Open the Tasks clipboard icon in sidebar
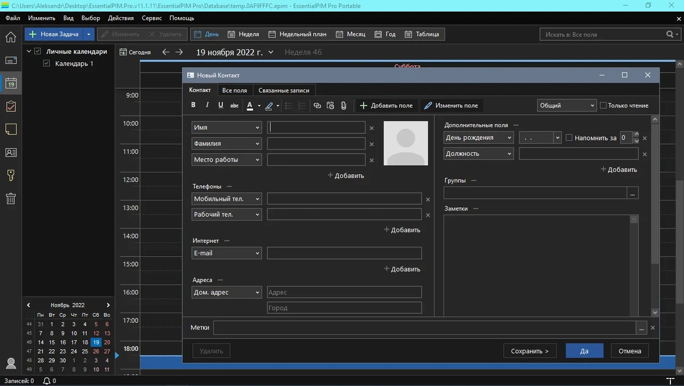This screenshot has width=684, height=386. (x=11, y=106)
